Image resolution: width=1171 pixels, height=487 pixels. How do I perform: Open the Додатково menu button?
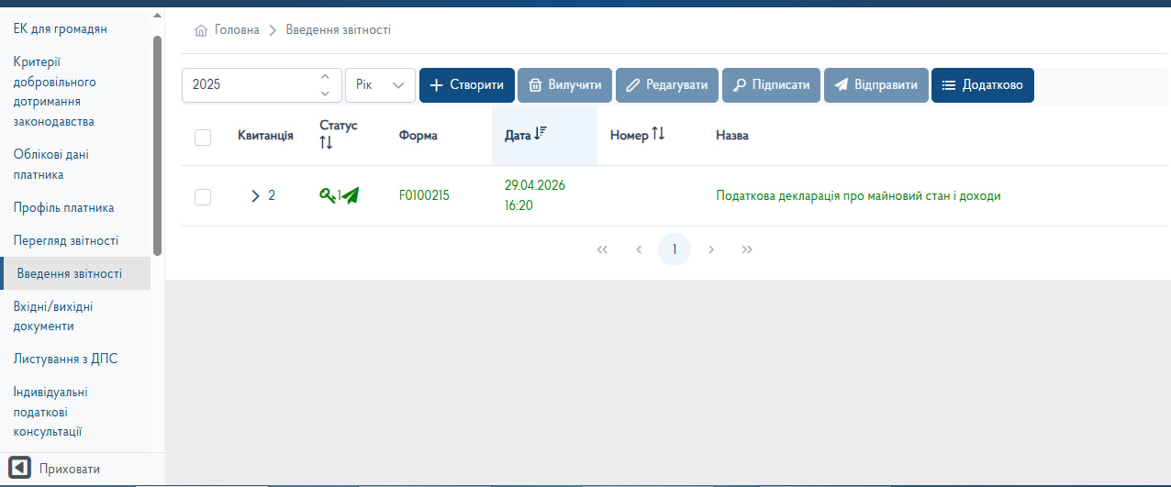pos(983,85)
